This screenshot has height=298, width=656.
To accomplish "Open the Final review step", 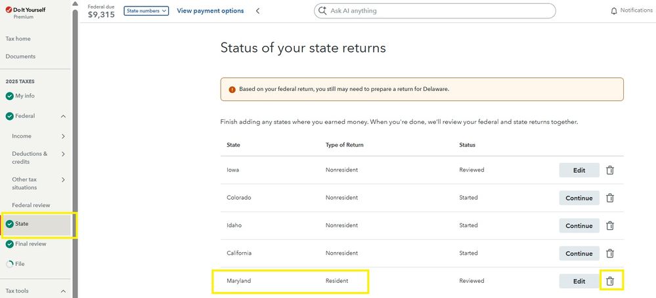I will coord(30,244).
